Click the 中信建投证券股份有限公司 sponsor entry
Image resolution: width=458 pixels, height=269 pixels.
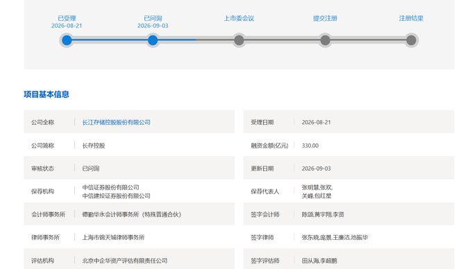click(117, 196)
